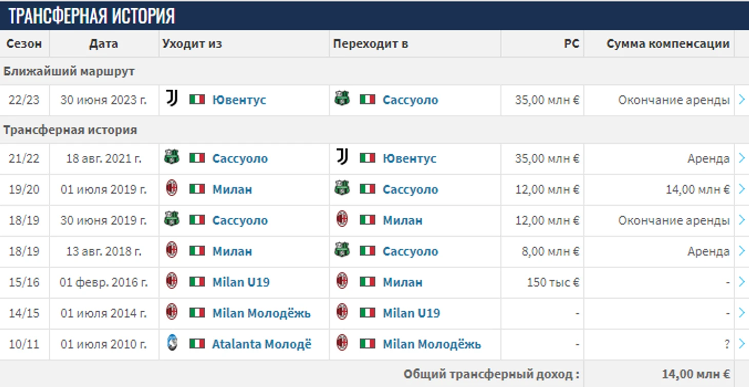The height and width of the screenshot is (387, 749).
Task: Open Ювентус link in 22/23 origin column
Action: (239, 100)
